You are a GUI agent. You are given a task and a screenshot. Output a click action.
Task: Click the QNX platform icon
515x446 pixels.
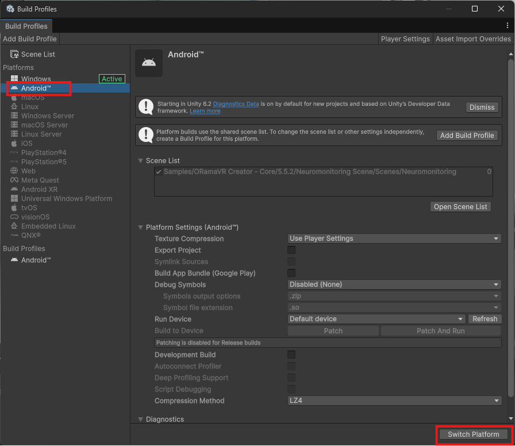pos(14,235)
